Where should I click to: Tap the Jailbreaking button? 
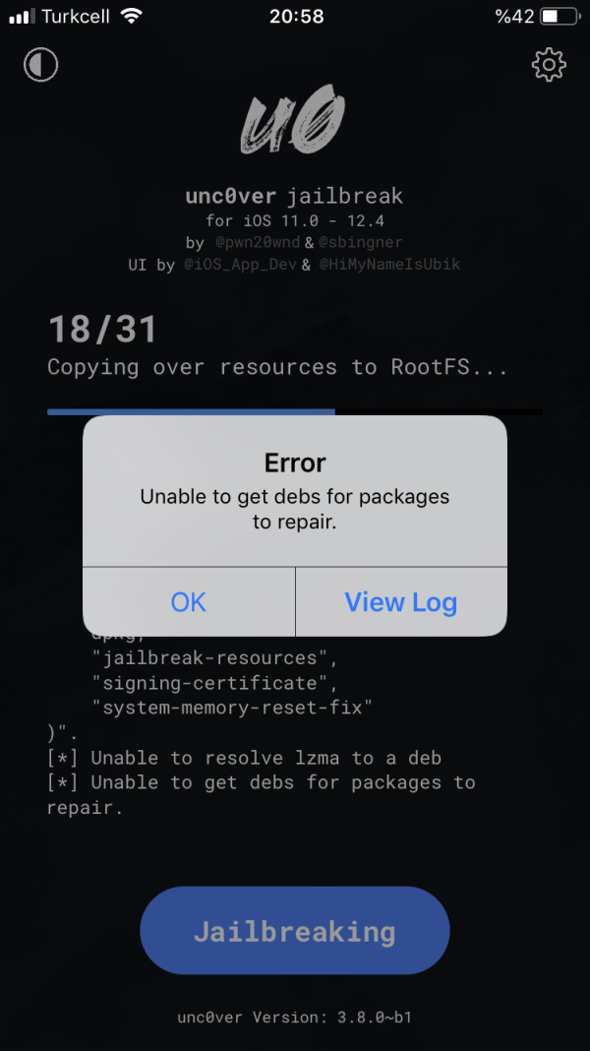[295, 930]
